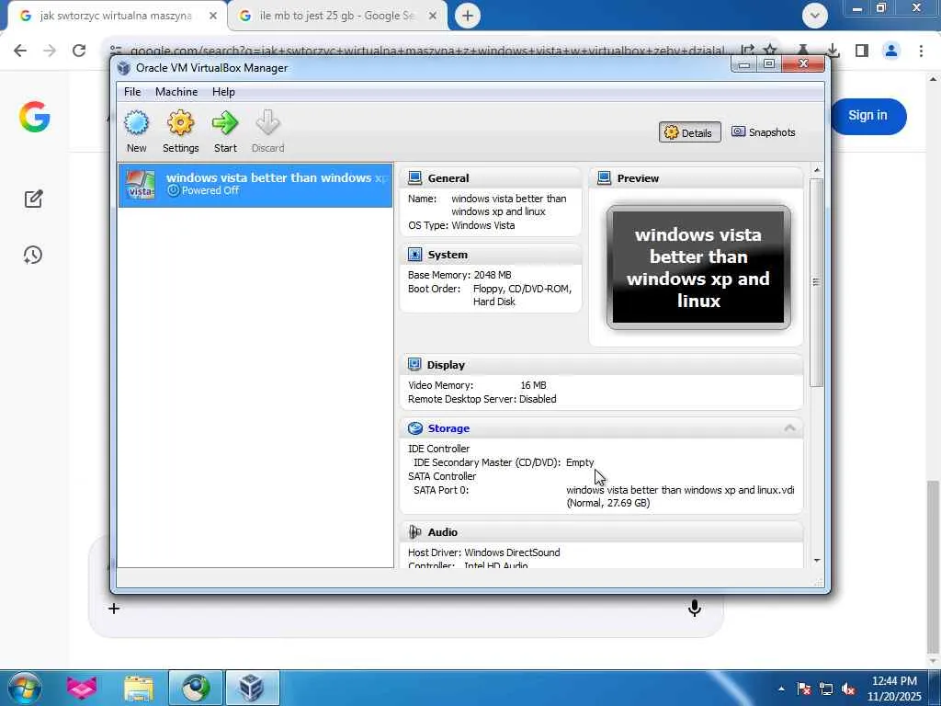941x706 pixels.
Task: Open Google history clock icon
Action: coord(33,255)
